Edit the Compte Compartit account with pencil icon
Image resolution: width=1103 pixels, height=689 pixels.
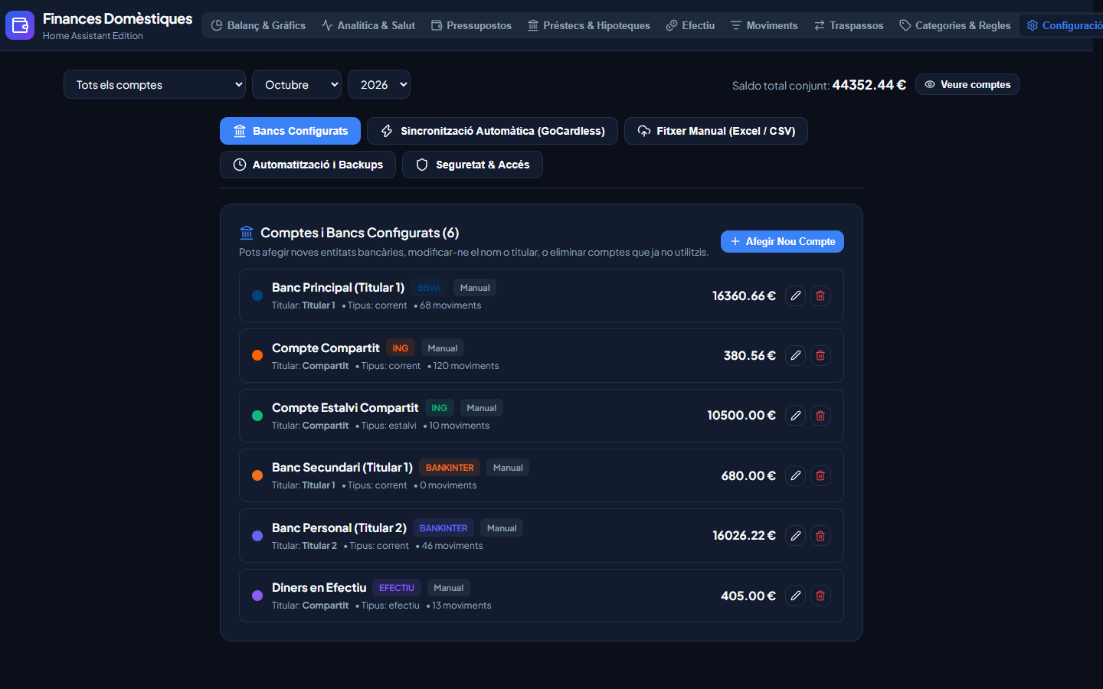coord(796,355)
